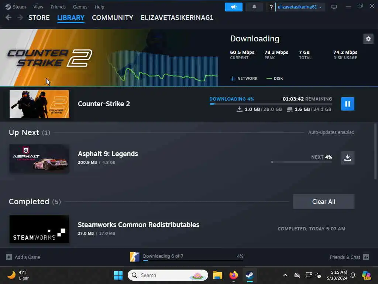Image resolution: width=378 pixels, height=284 pixels.
Task: Open Firefox from the taskbar
Action: (x=233, y=275)
